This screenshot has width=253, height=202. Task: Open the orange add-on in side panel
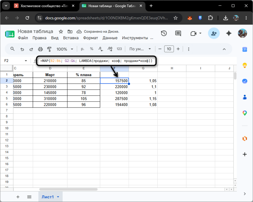pyautogui.click(x=244, y=139)
